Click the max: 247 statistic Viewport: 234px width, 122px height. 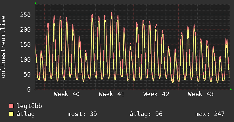(x=210, y=114)
